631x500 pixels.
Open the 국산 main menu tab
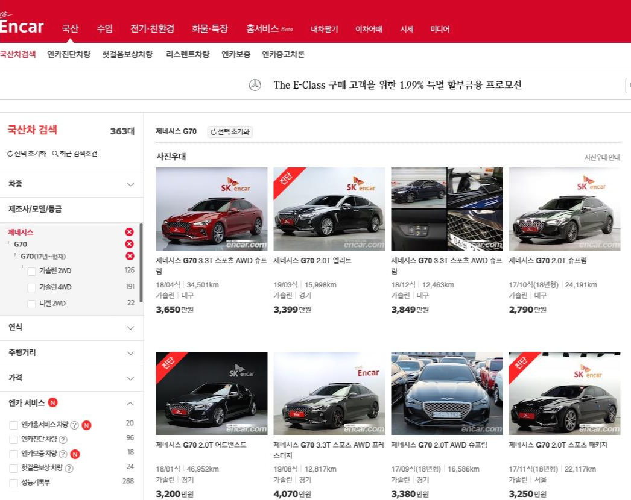point(70,28)
